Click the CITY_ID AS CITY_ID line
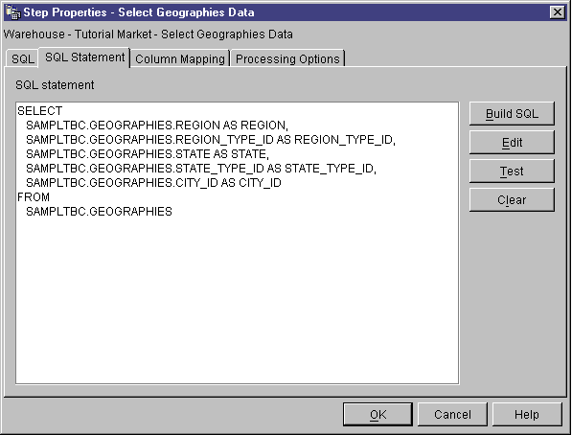This screenshot has width=572, height=435. [153, 182]
